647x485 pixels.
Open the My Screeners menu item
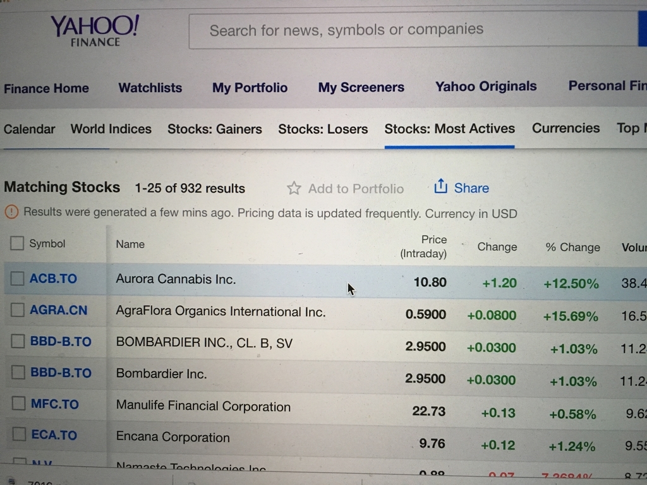[361, 87]
